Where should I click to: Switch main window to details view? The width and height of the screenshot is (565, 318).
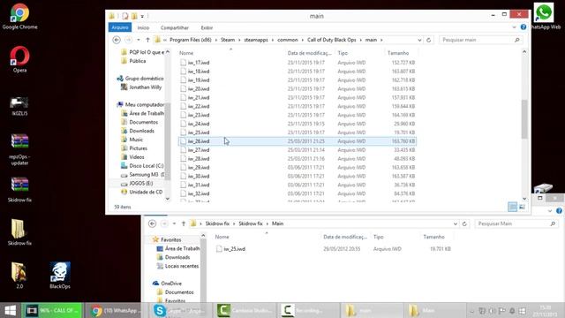(x=512, y=207)
